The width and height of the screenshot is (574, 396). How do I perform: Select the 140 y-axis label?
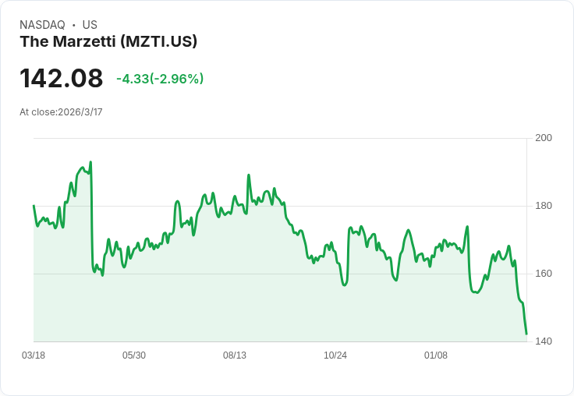544,341
